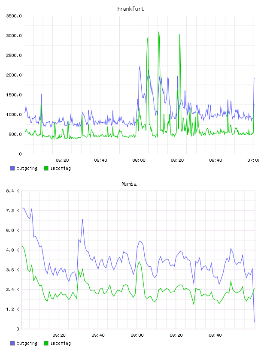Click the 06:20 time label on Mumbai chart
The width and height of the screenshot is (261, 350).
(x=176, y=335)
